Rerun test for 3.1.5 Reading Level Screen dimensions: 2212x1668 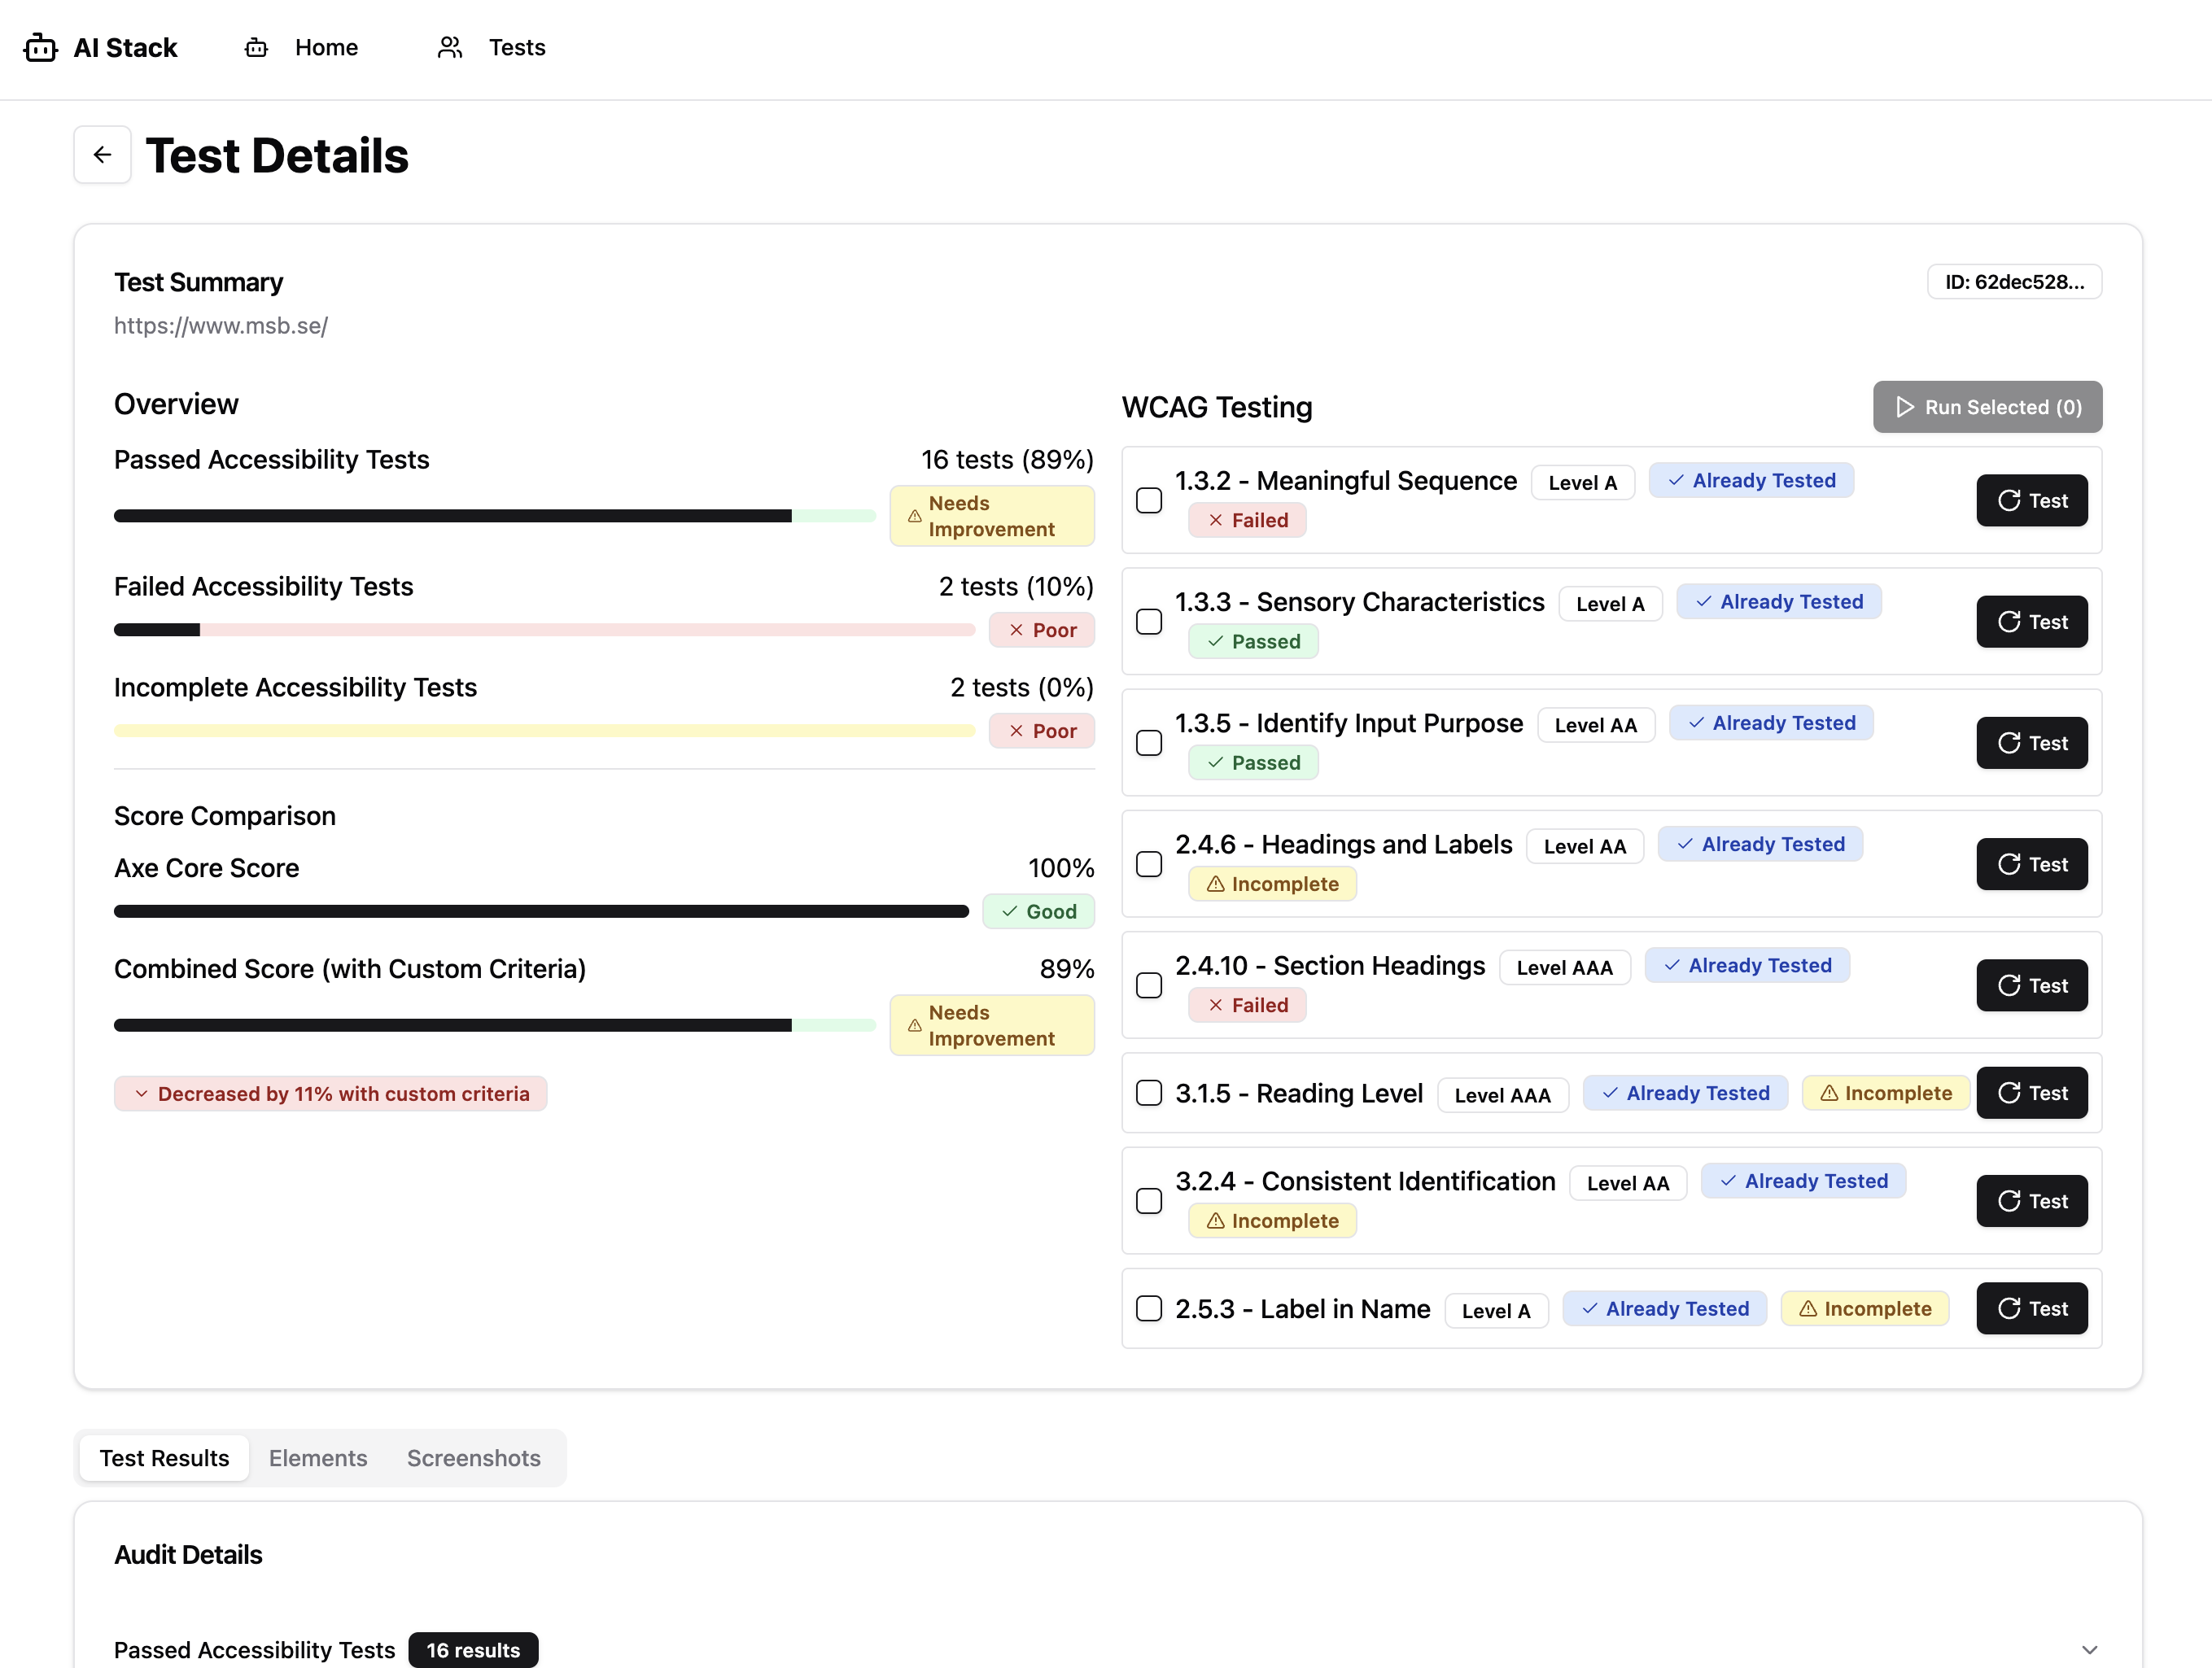2031,1092
